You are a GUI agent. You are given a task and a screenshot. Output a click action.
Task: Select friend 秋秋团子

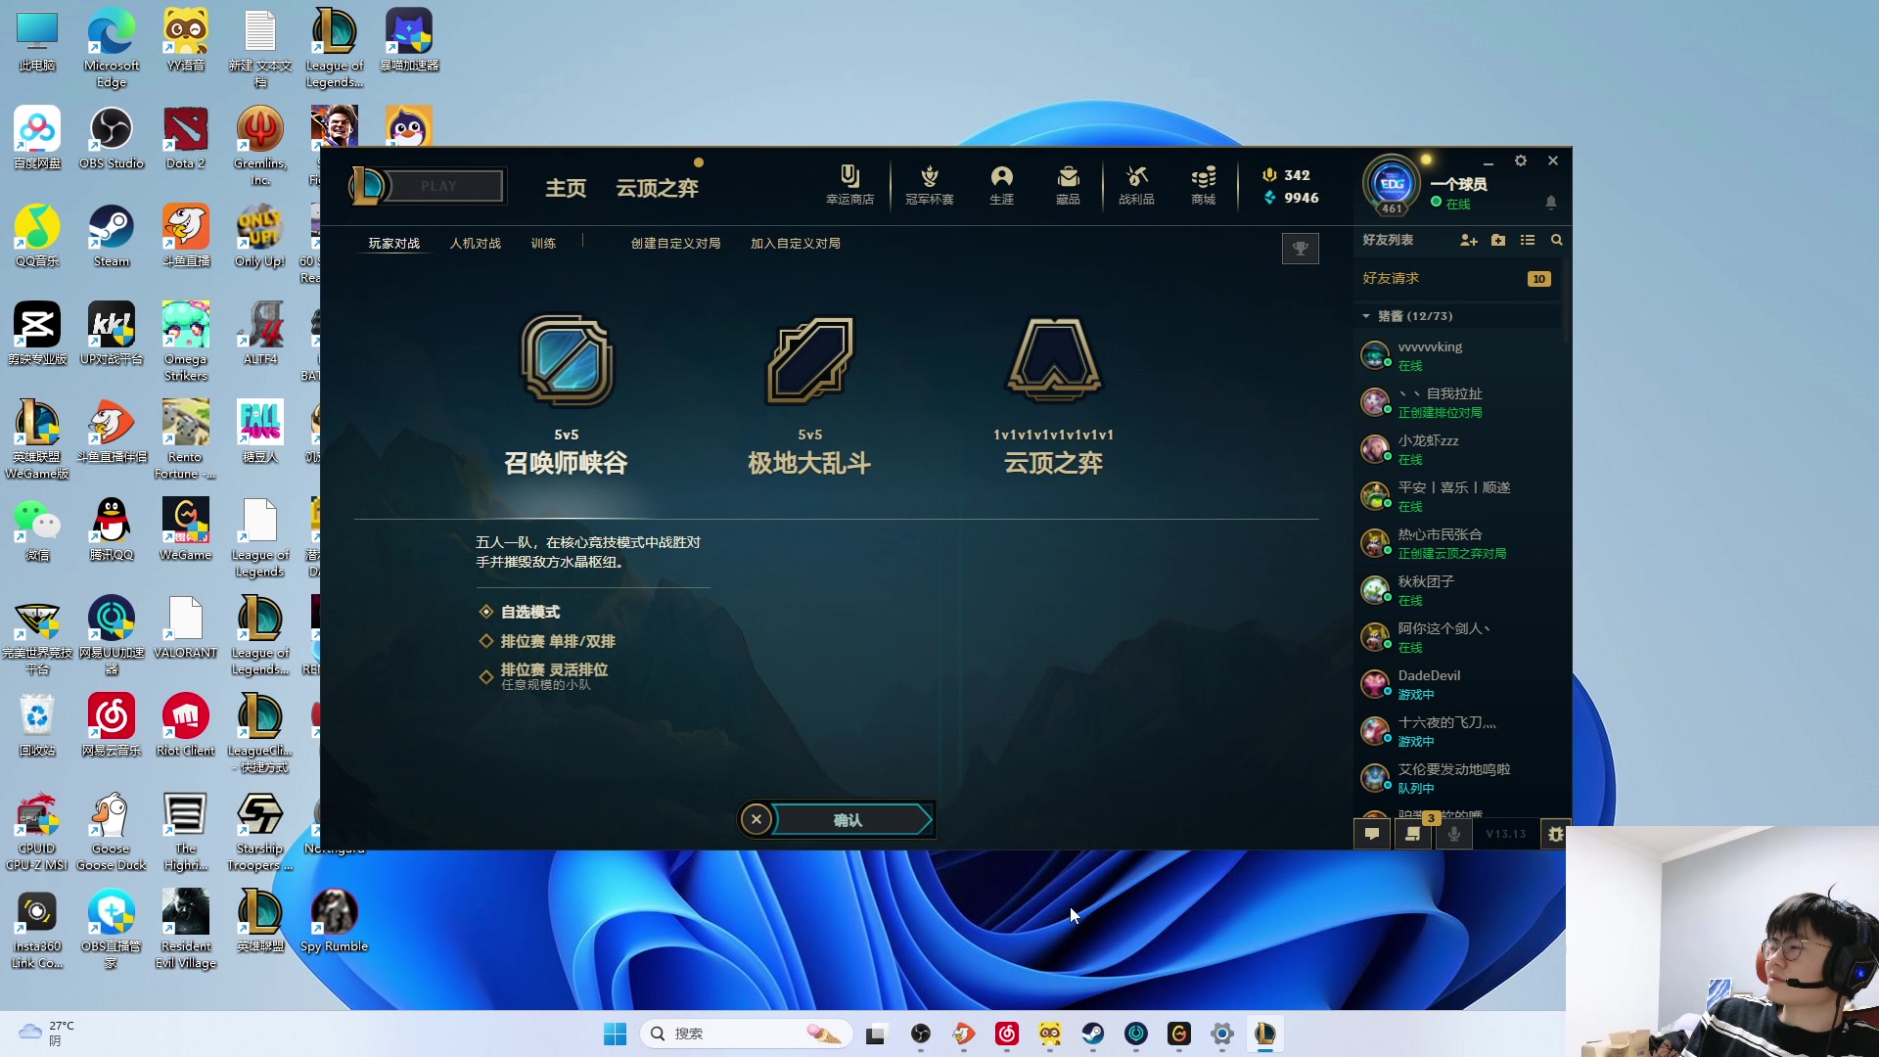(x=1456, y=590)
